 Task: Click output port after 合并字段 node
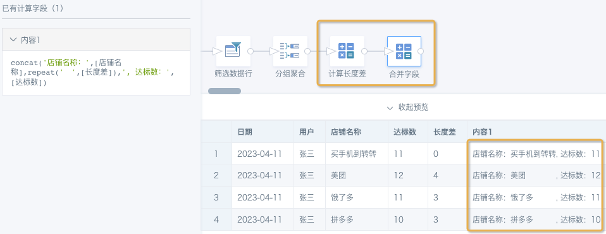coord(421,51)
